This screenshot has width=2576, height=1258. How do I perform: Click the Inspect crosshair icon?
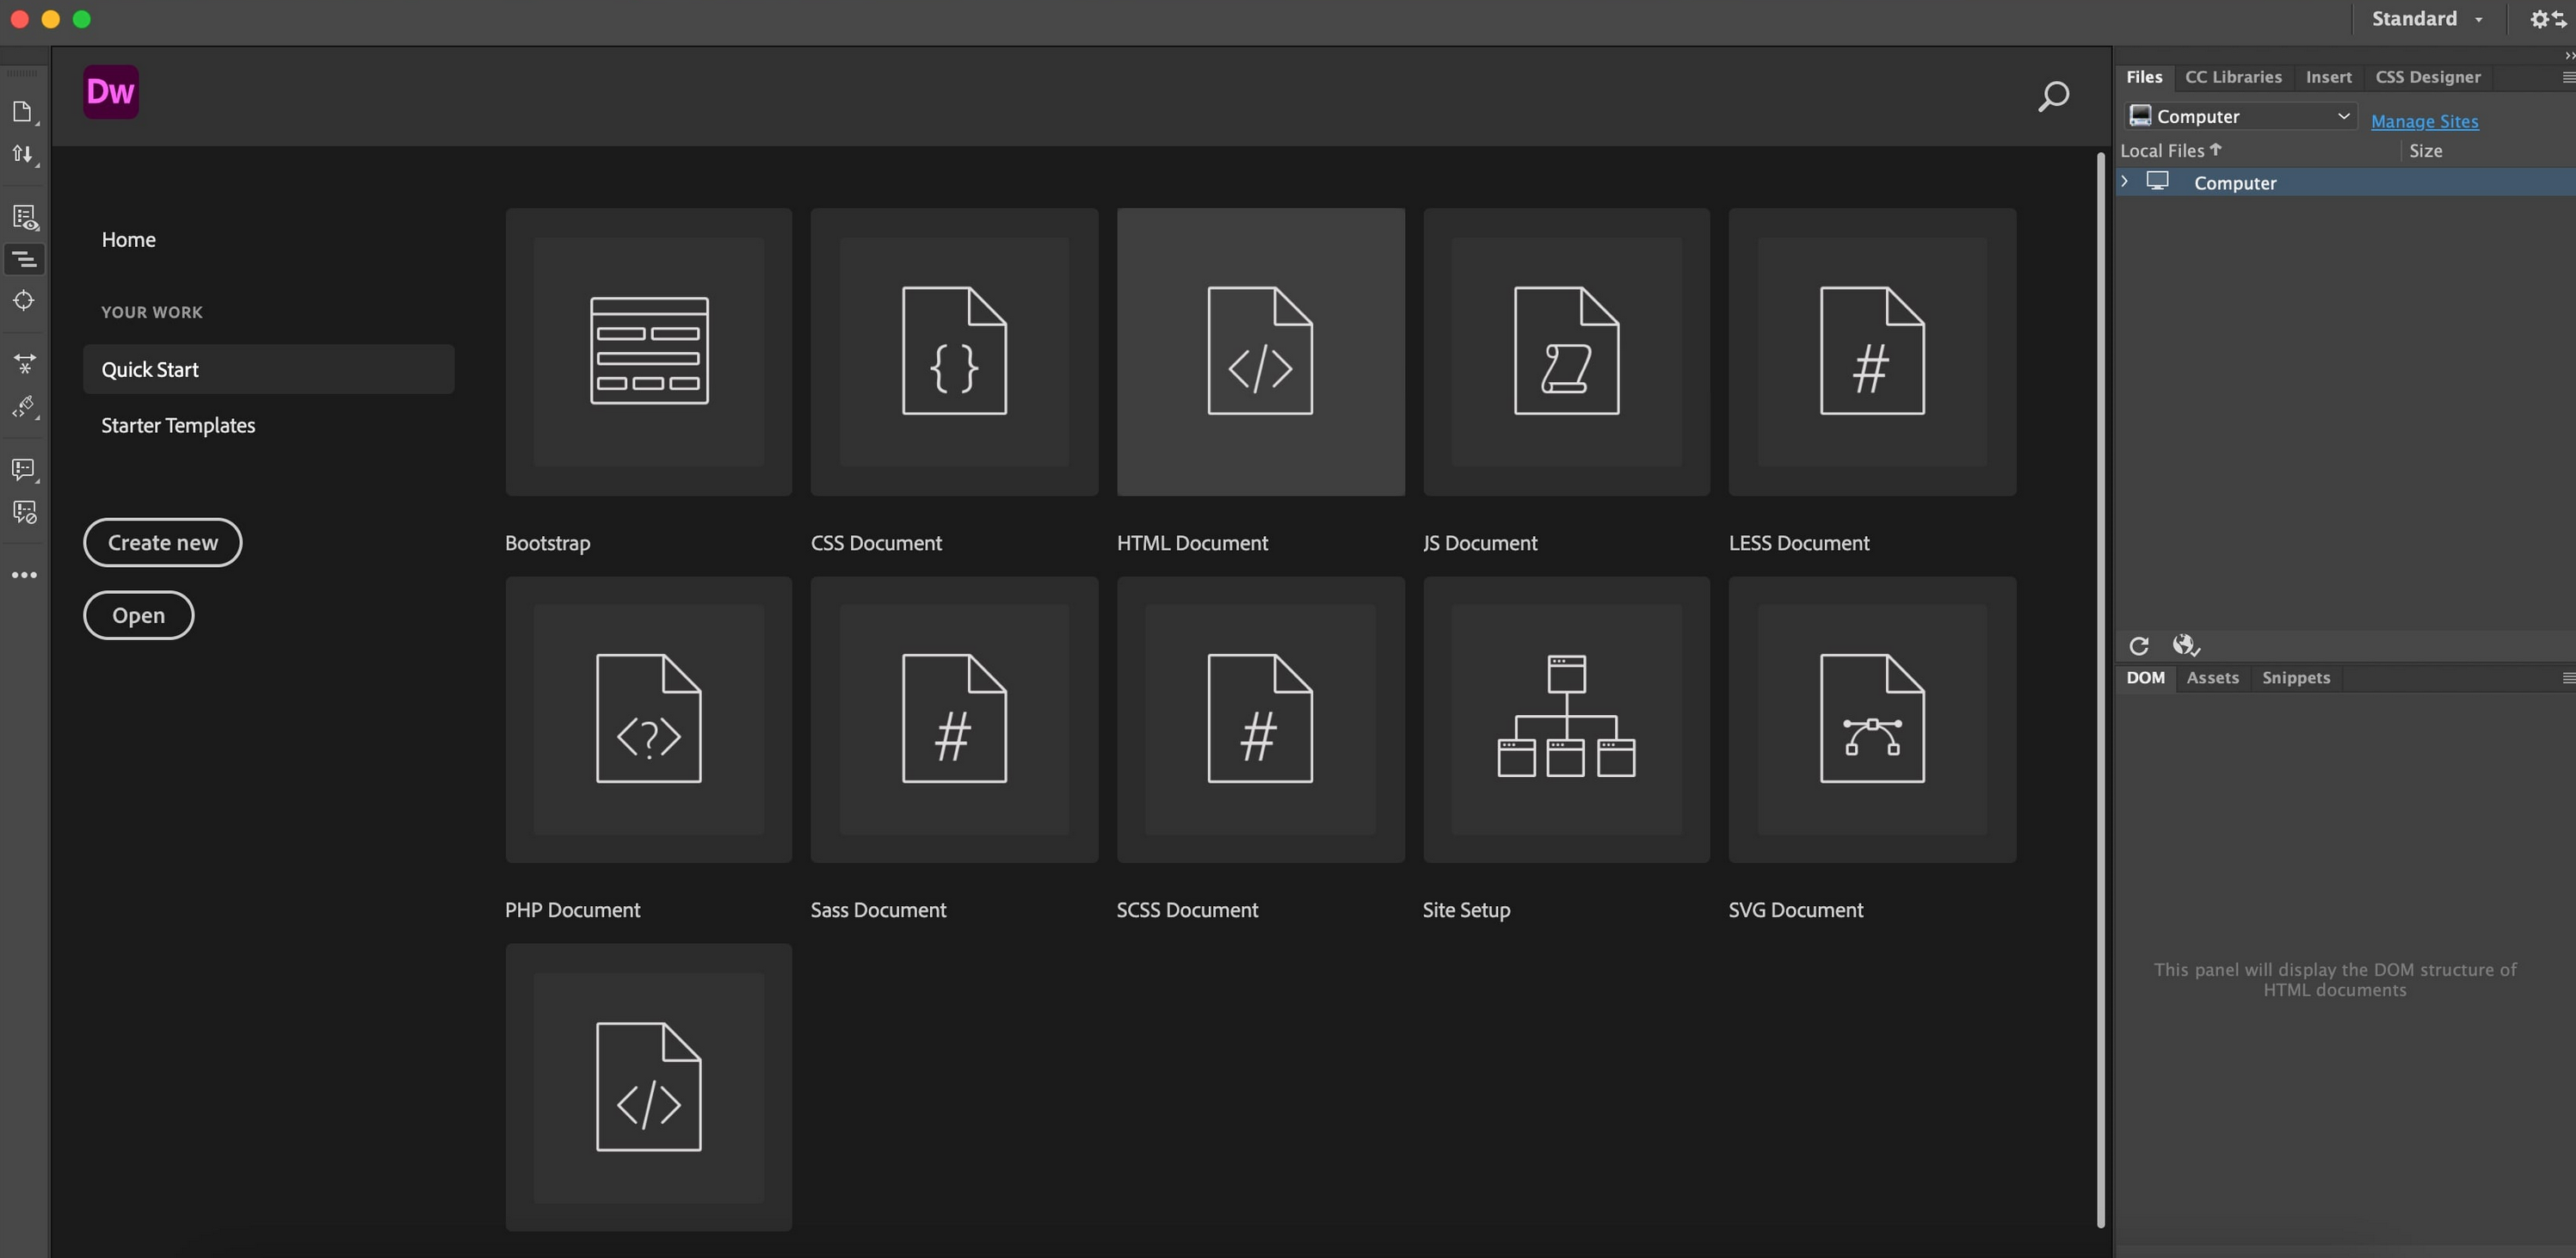[x=24, y=300]
